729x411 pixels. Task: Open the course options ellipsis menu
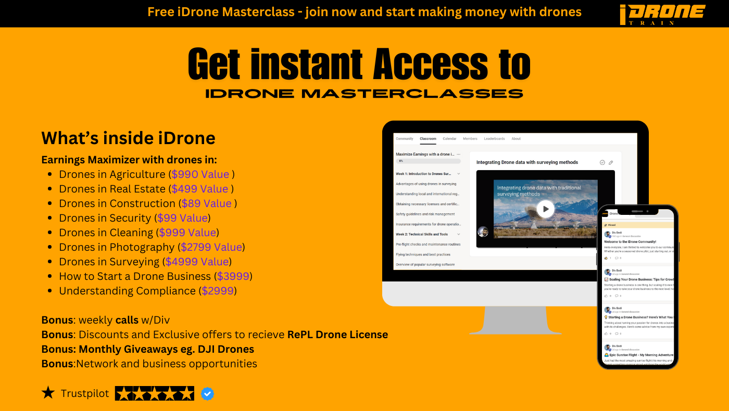(x=458, y=153)
